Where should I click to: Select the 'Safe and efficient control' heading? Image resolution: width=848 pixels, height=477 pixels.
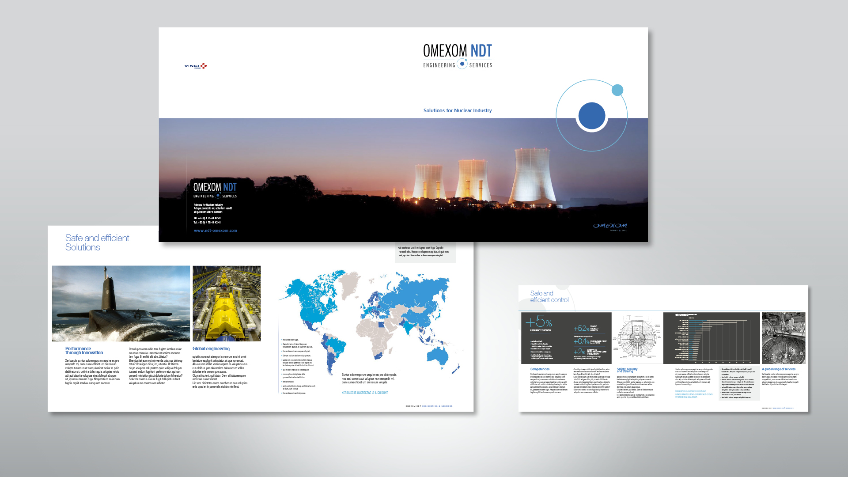(x=549, y=296)
